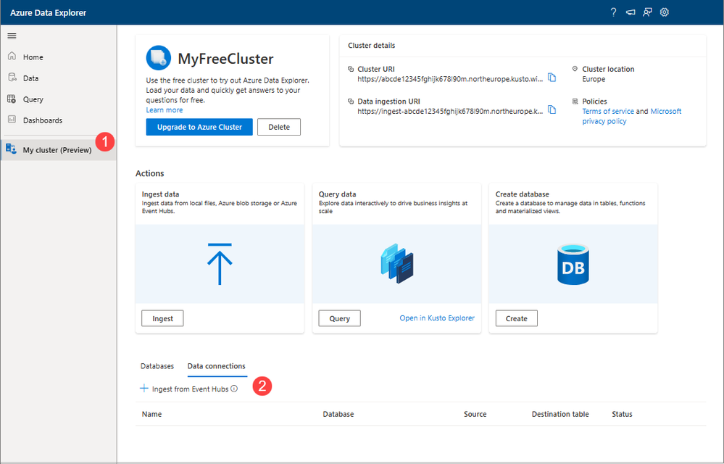Click the feedback megaphone icon
The height and width of the screenshot is (464, 724).
tap(631, 12)
